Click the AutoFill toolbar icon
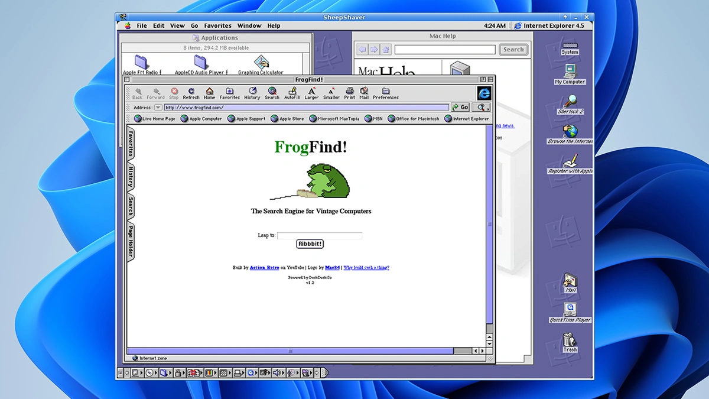709x399 pixels. tap(292, 93)
